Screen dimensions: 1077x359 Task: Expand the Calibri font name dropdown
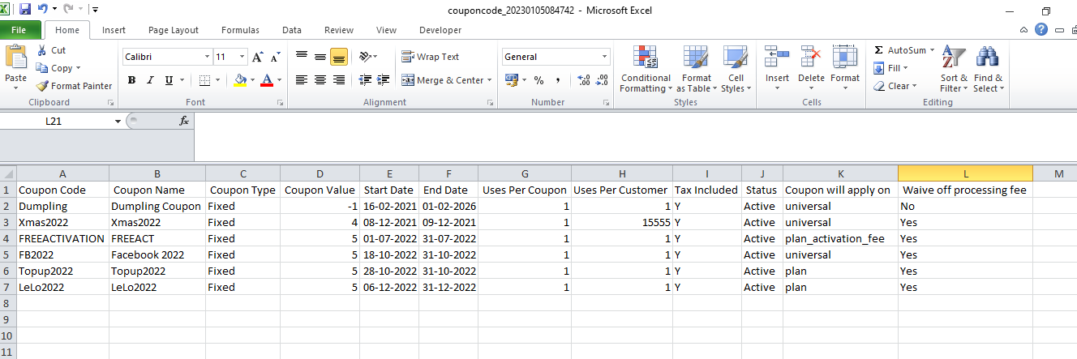(207, 58)
